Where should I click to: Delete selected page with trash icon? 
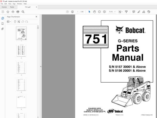(15, 22)
